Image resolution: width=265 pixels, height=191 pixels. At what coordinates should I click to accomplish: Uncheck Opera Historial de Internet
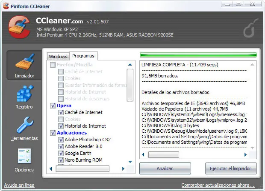point(61,126)
